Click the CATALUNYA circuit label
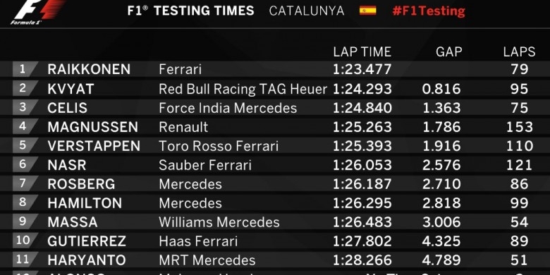Viewport: 550px width, 275px height. coord(307,11)
